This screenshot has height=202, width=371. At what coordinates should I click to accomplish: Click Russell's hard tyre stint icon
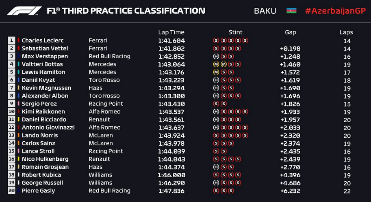point(216,183)
